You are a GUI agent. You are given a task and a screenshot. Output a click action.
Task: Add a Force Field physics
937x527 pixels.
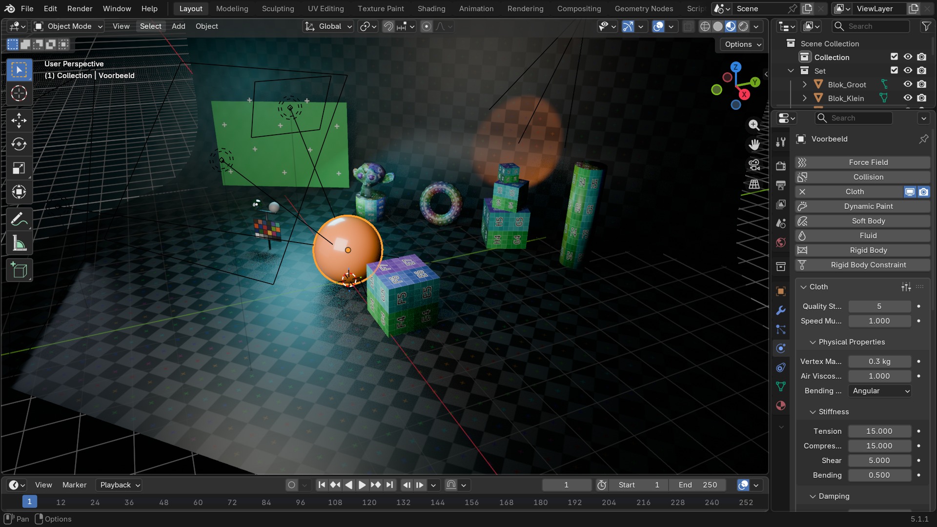click(863, 162)
